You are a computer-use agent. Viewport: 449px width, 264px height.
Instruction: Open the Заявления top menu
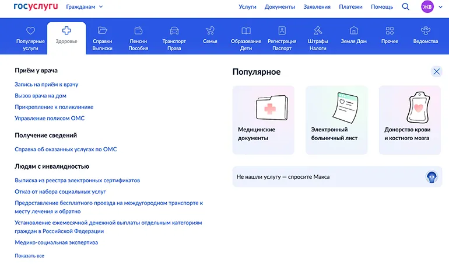point(317,7)
